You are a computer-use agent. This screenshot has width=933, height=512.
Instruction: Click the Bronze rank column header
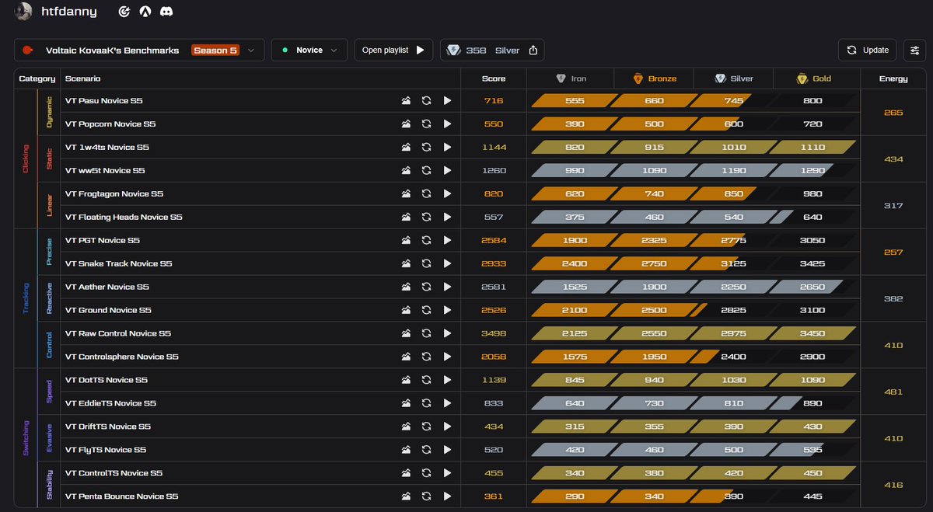(x=655, y=78)
